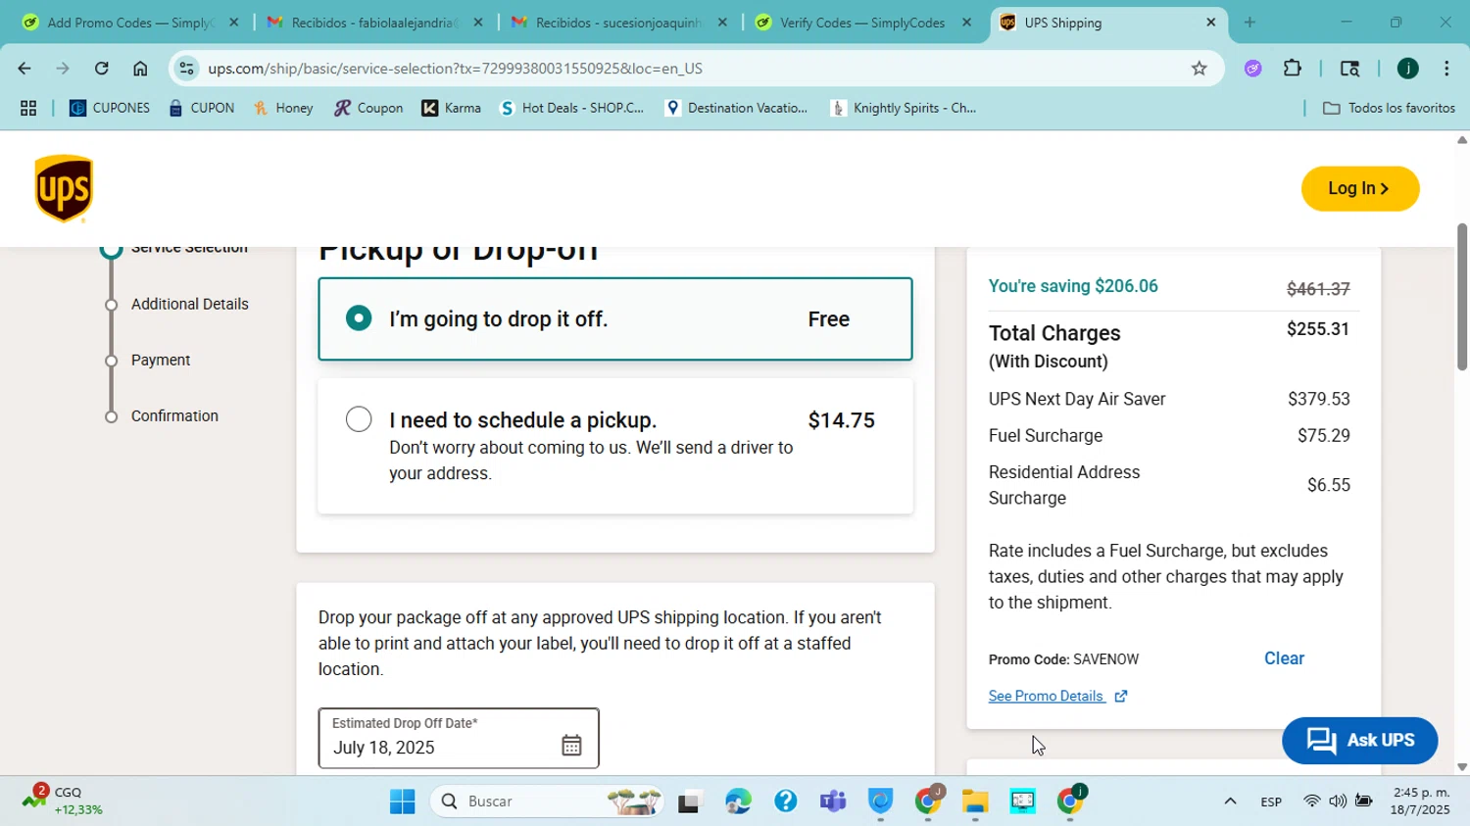Viewport: 1470px width, 826px height.
Task: Open File Explorer from taskbar
Action: [974, 802]
